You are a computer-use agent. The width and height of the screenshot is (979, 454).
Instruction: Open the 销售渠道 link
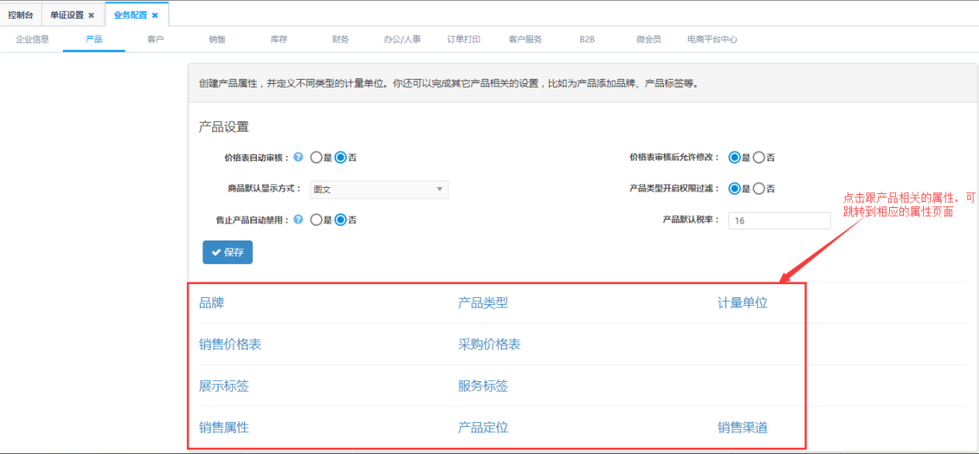[742, 428]
